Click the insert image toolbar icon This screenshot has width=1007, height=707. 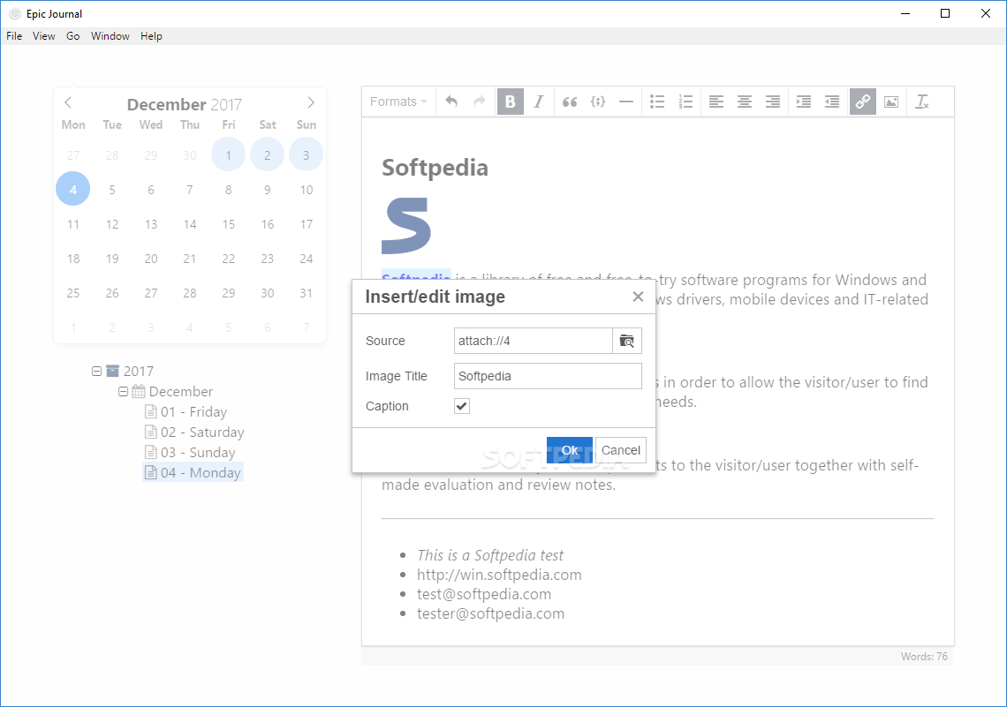click(x=891, y=102)
